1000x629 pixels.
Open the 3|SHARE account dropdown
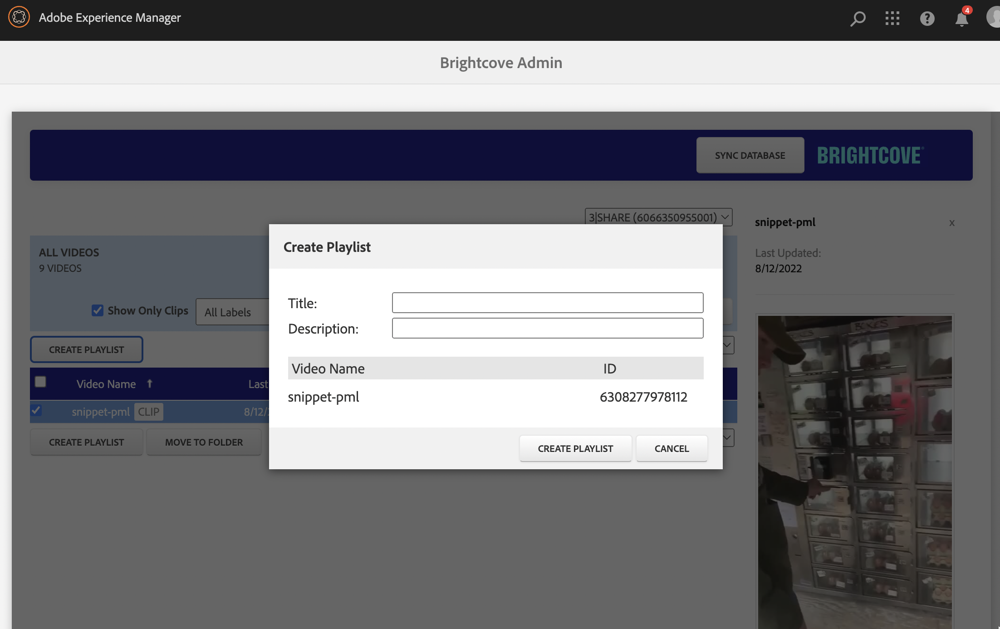658,217
